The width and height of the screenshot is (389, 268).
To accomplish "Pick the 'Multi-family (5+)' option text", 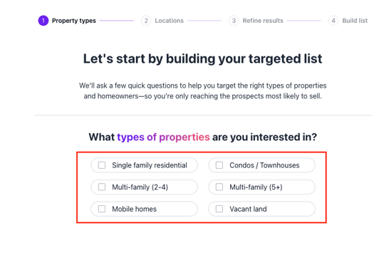I will [256, 187].
